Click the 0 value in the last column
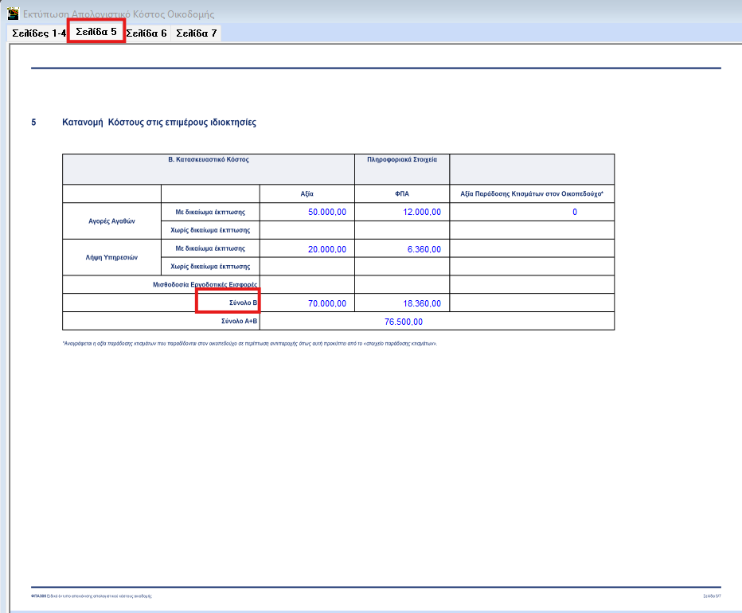 click(x=574, y=212)
